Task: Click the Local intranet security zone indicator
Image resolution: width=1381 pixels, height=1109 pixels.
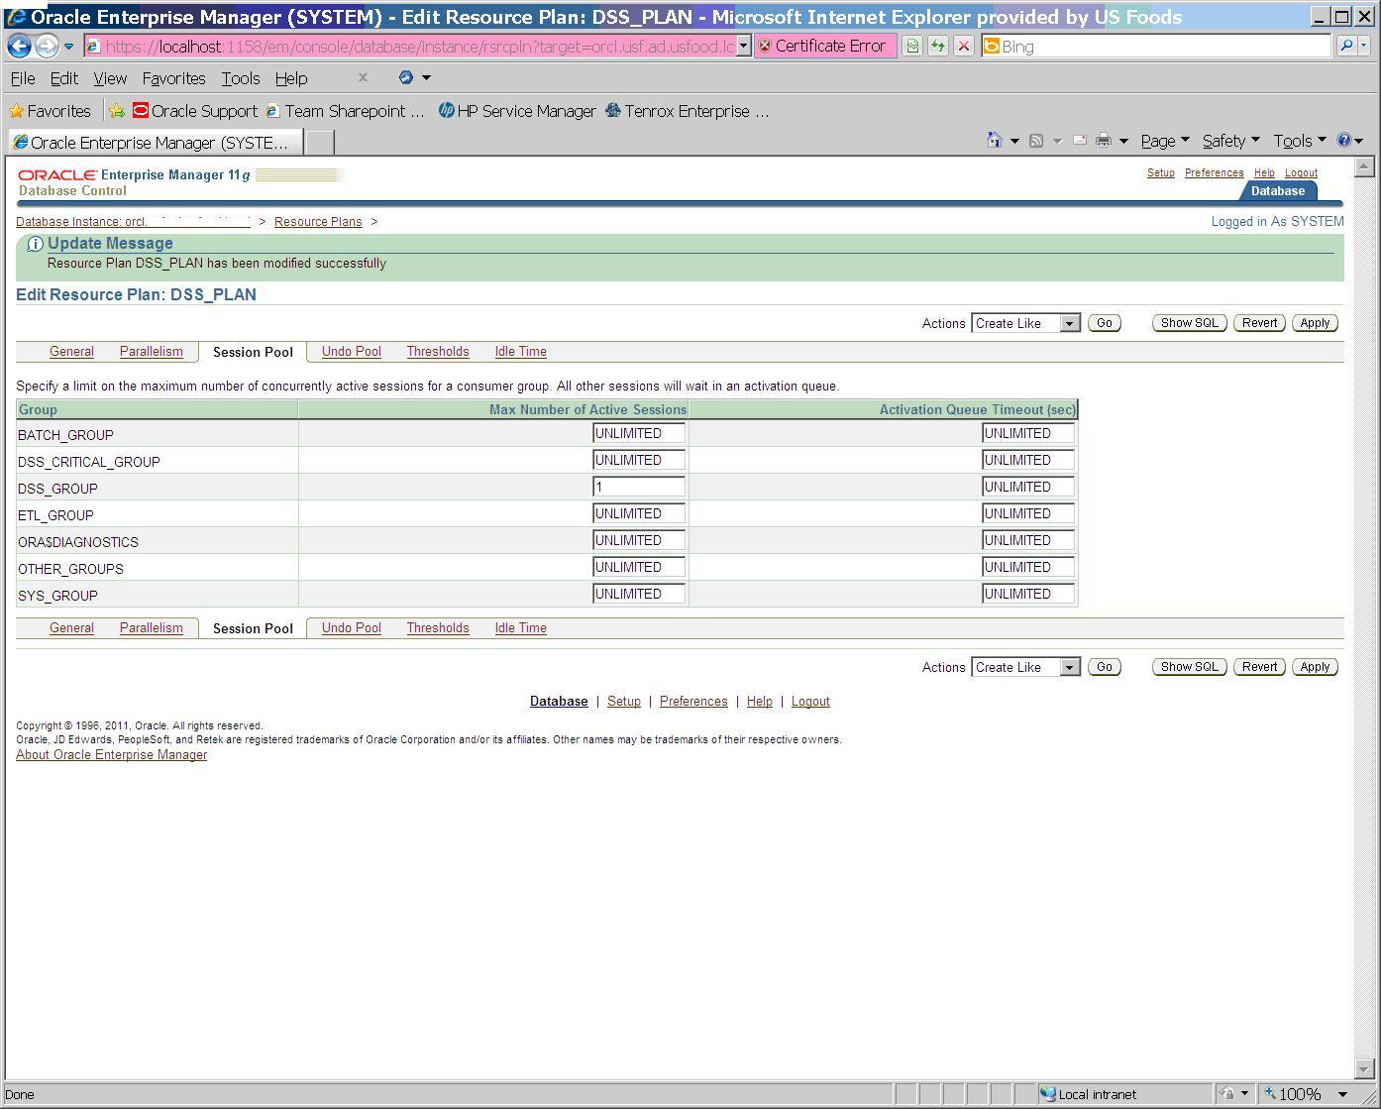Action: 1089,1094
